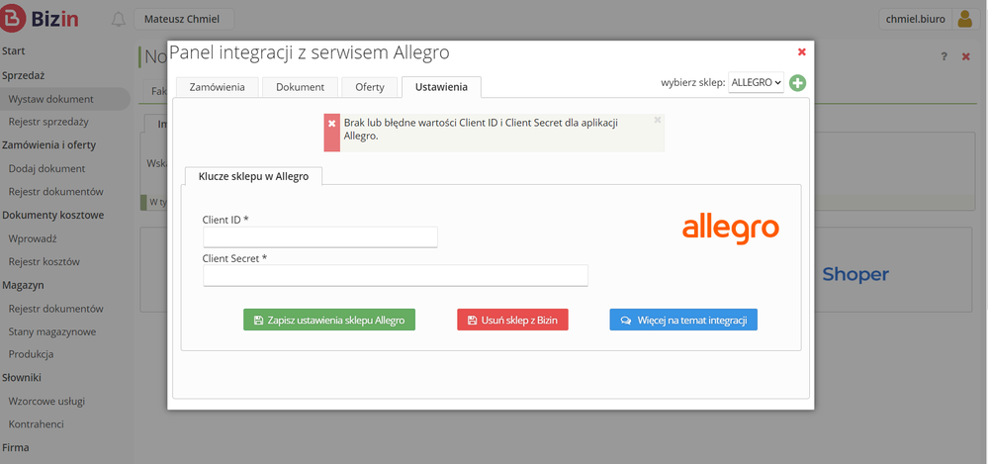Open Wzorcowe usługi in sidebar
The height and width of the screenshot is (464, 988).
pyautogui.click(x=46, y=402)
